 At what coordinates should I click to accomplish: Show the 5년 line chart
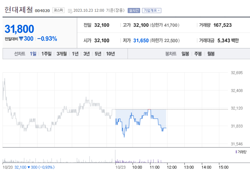98,54
